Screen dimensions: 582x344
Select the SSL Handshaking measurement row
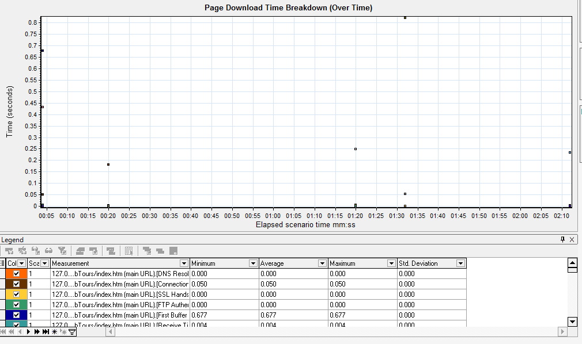point(120,295)
